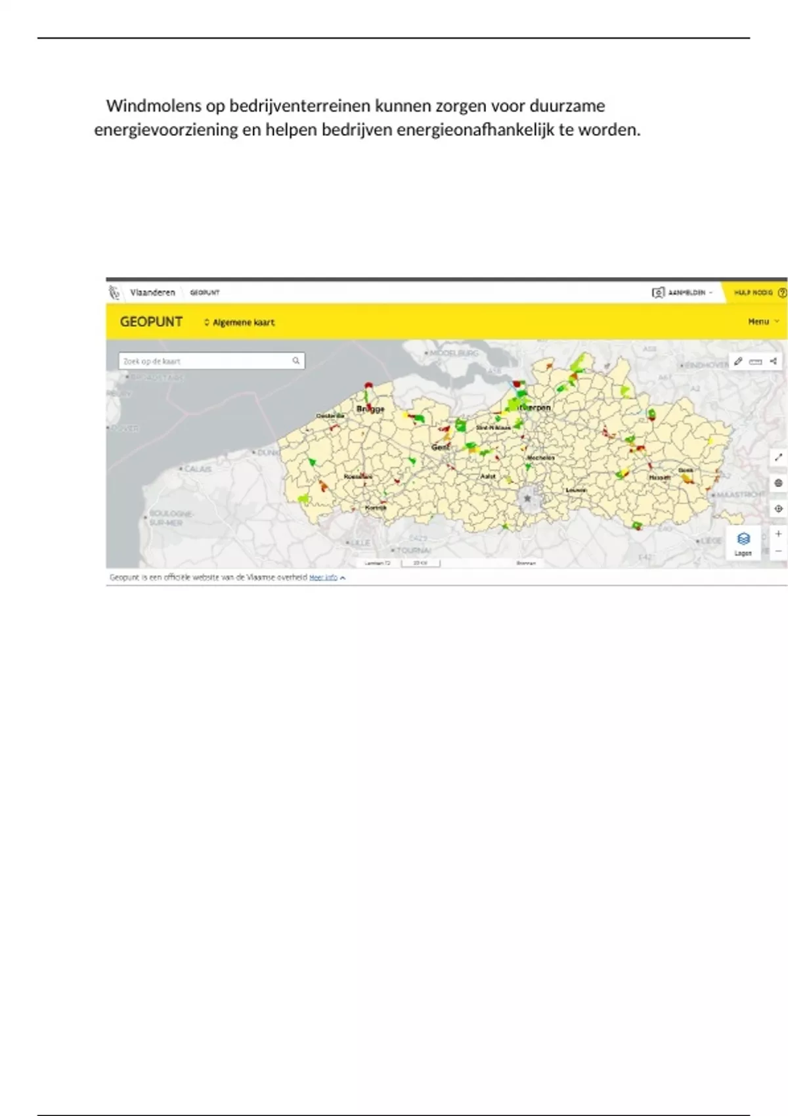This screenshot has width=788, height=1116.
Task: Click the locate me crosshair icon
Action: tap(778, 509)
